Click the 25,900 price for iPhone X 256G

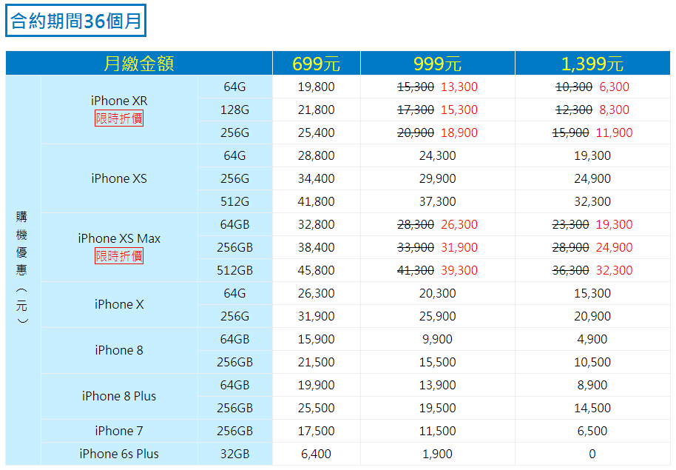click(437, 316)
